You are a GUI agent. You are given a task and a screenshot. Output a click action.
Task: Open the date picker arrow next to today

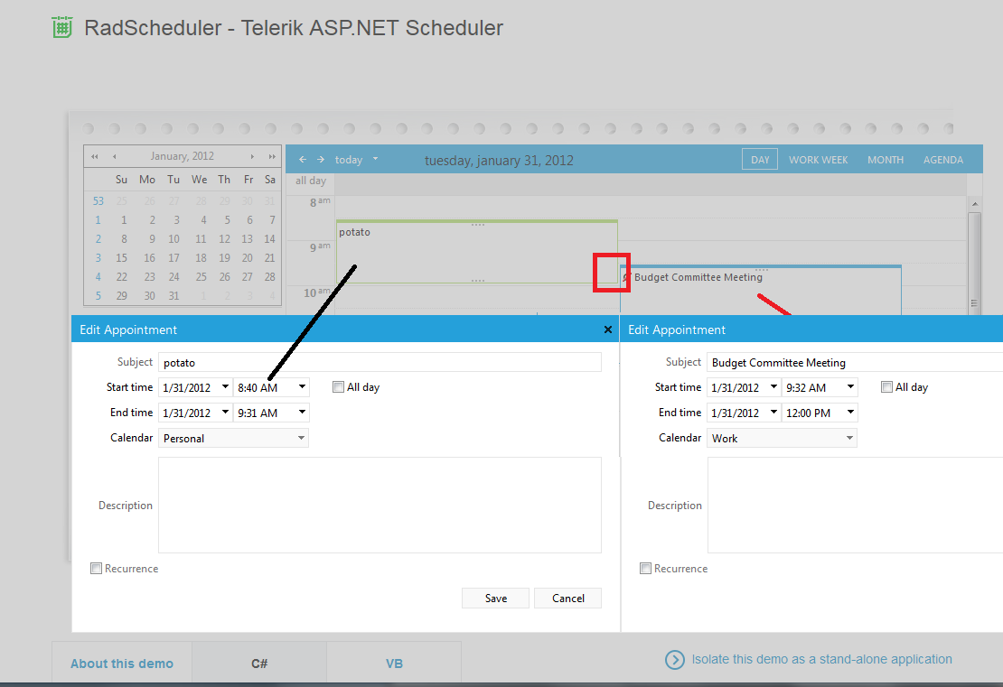click(376, 159)
